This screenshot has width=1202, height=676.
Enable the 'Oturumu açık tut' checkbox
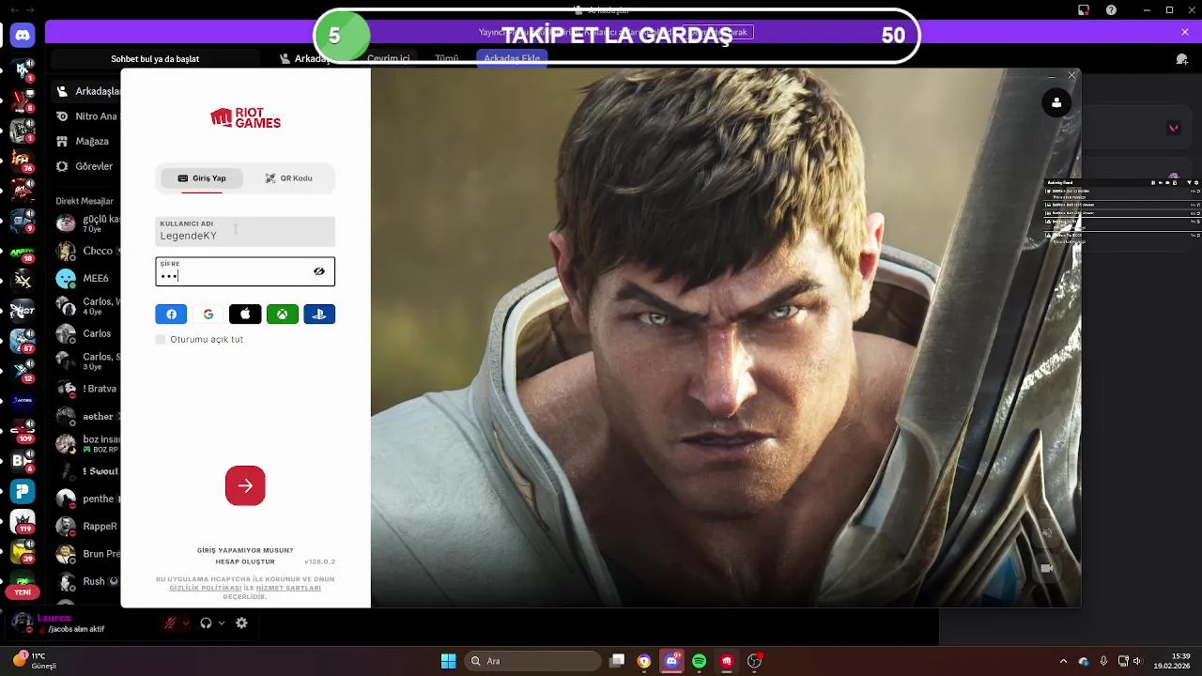(161, 339)
